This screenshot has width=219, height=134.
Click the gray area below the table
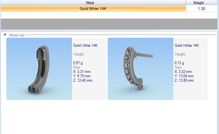pos(109,24)
